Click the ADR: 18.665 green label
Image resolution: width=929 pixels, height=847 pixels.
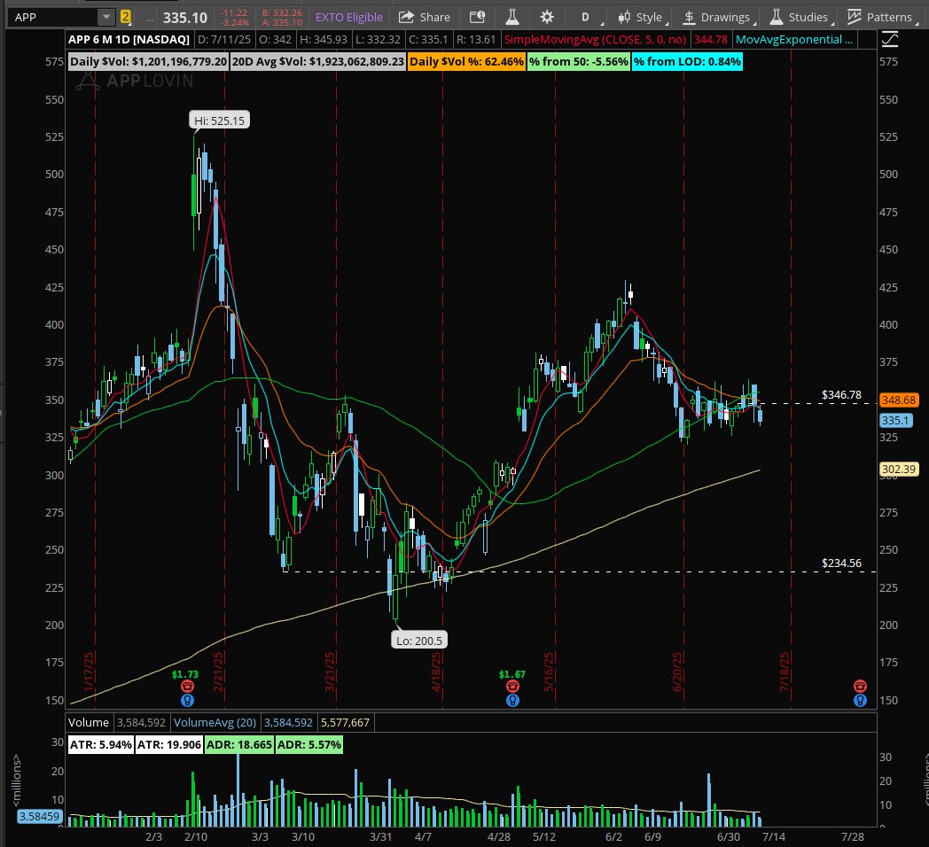[x=239, y=744]
